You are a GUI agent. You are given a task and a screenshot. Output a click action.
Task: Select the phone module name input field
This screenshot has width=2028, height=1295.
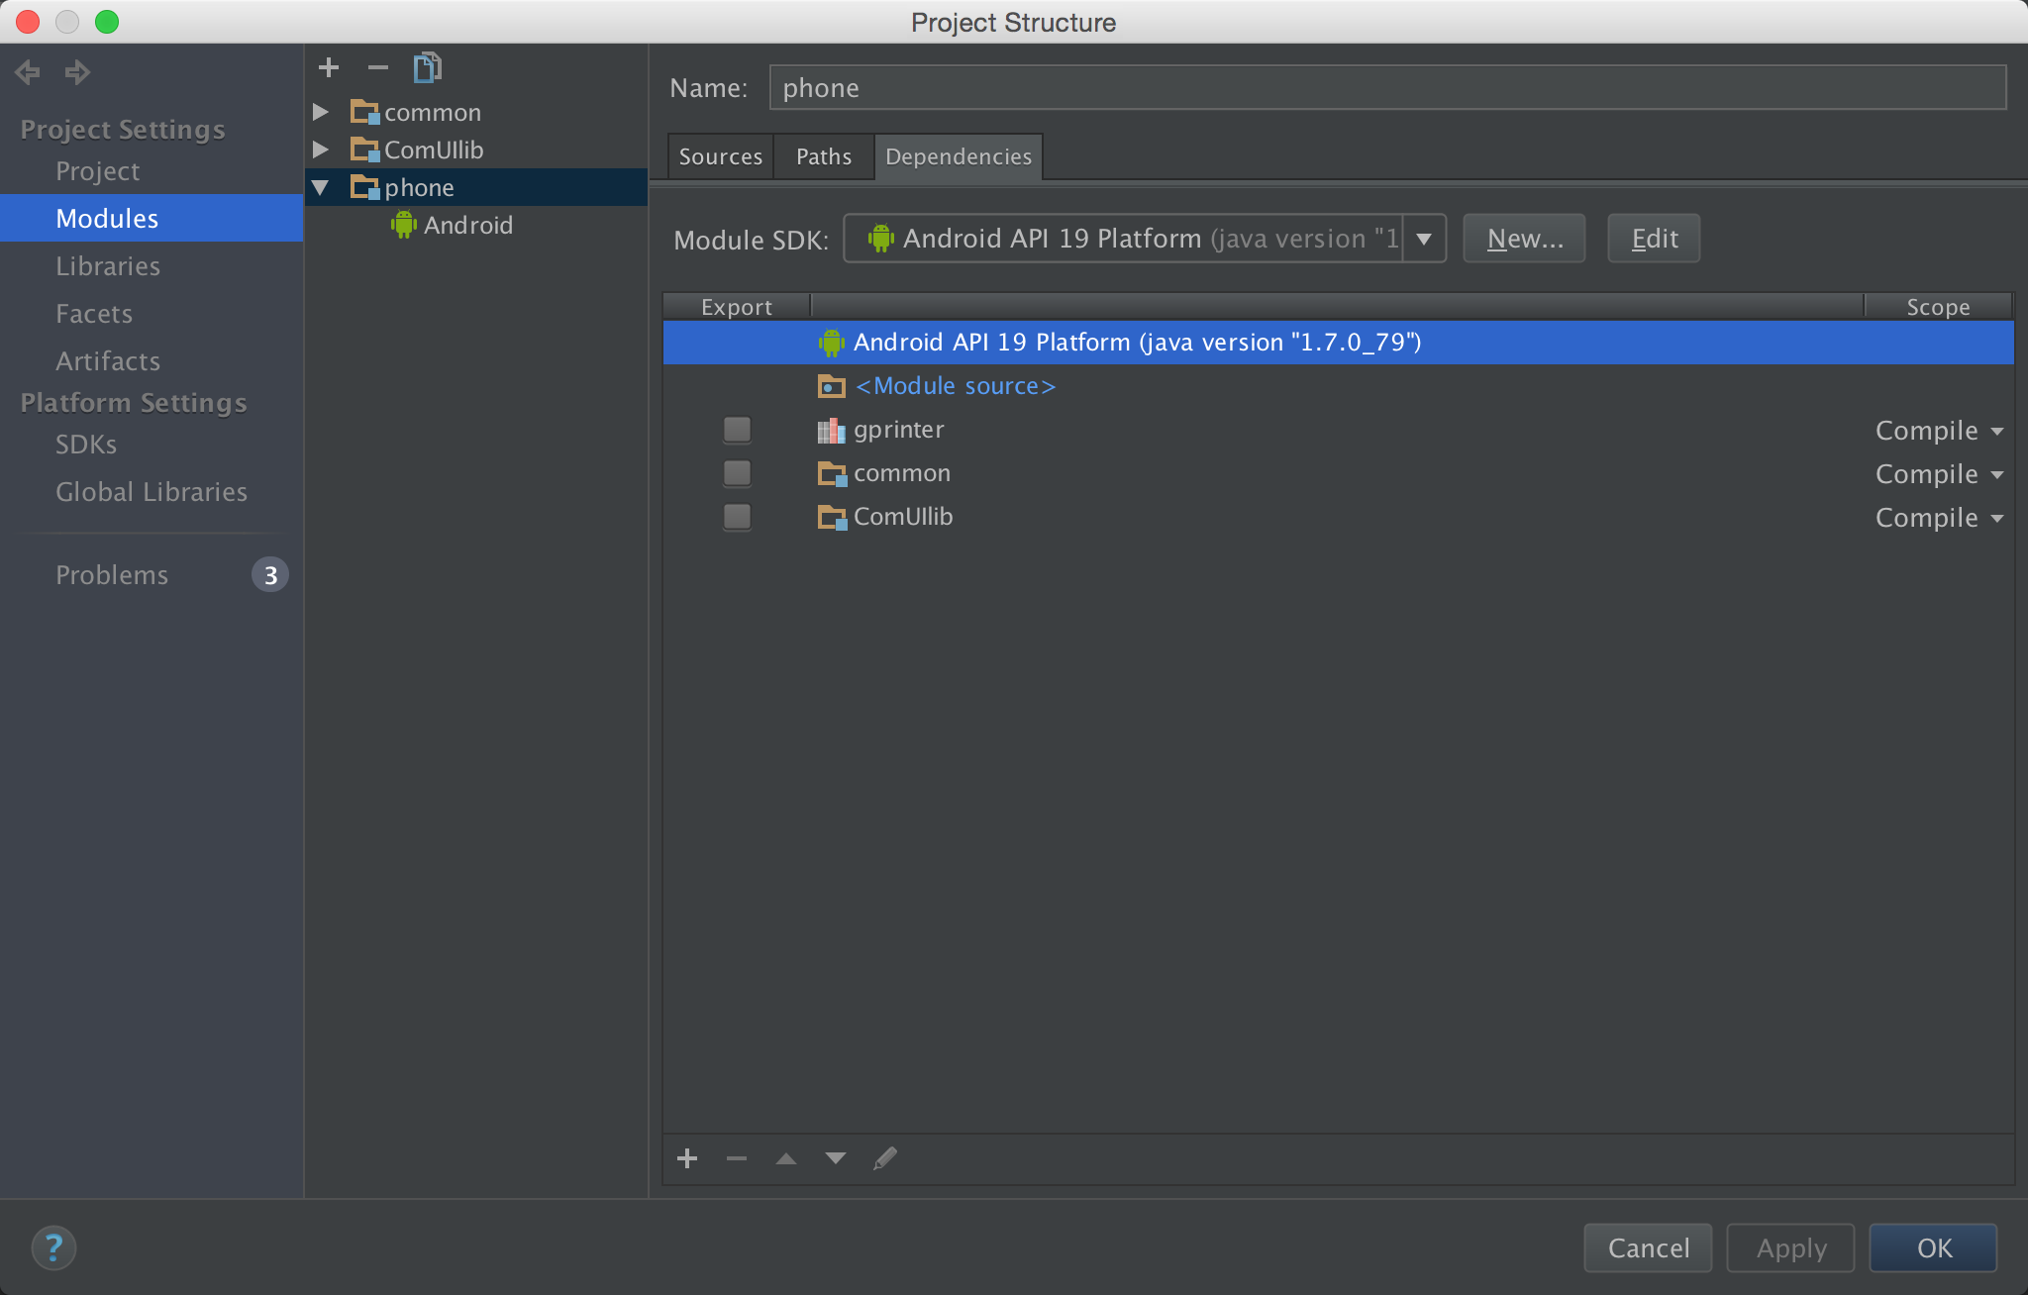pyautogui.click(x=1389, y=86)
